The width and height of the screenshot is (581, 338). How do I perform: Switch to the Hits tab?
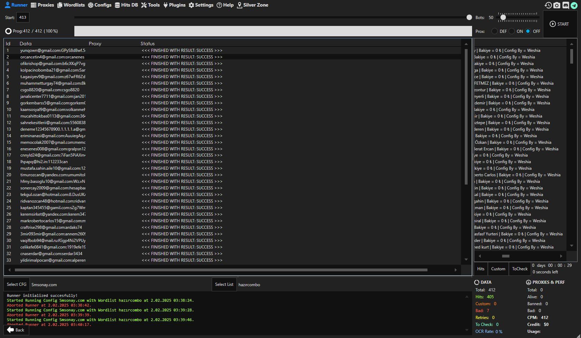pyautogui.click(x=481, y=269)
